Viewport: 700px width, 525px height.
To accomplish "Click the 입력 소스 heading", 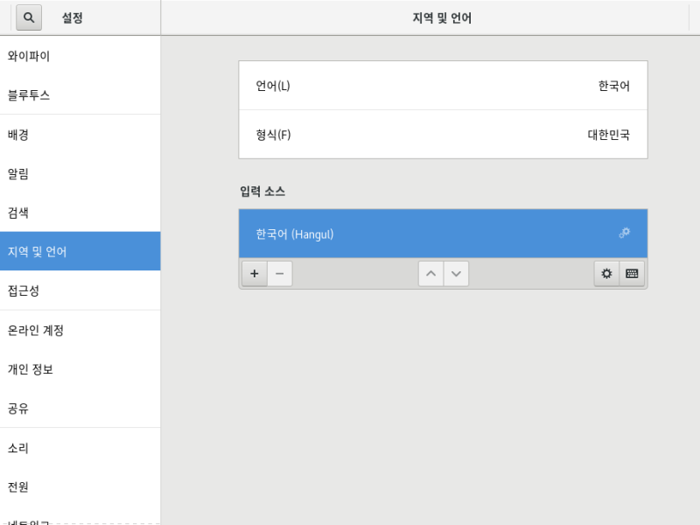I will pyautogui.click(x=262, y=192).
